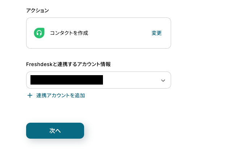
Task: Click the green Freshdesk headset icon
Action: (x=39, y=33)
